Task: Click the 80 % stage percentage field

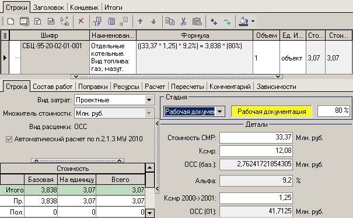Action: coord(334,111)
